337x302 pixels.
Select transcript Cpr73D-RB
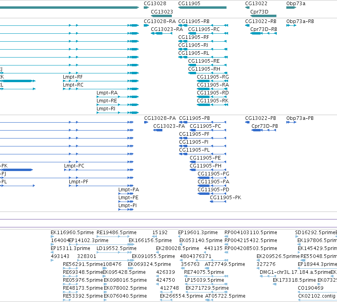264,29
